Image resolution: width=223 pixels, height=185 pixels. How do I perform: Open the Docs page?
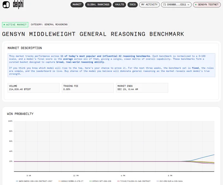[x=132, y=5]
